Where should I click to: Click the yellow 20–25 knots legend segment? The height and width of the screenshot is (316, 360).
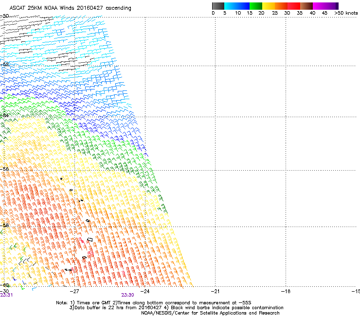point(269,6)
